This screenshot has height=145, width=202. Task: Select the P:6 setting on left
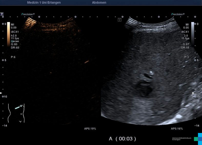(x=13, y=57)
